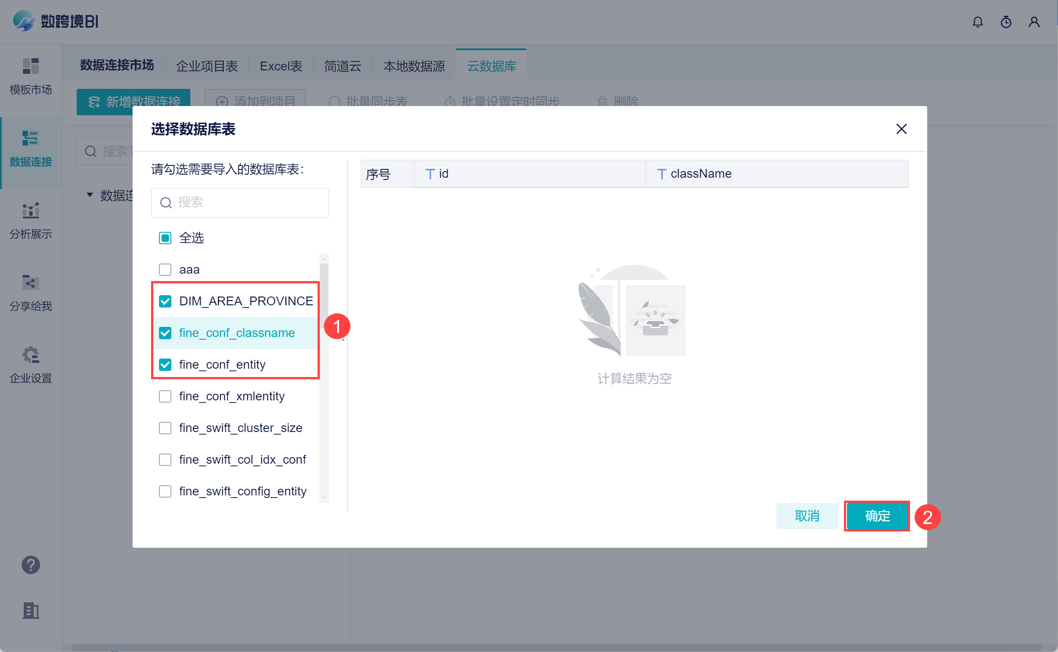Switch to Excel表 tab
This screenshot has height=652, width=1058.
pos(281,66)
